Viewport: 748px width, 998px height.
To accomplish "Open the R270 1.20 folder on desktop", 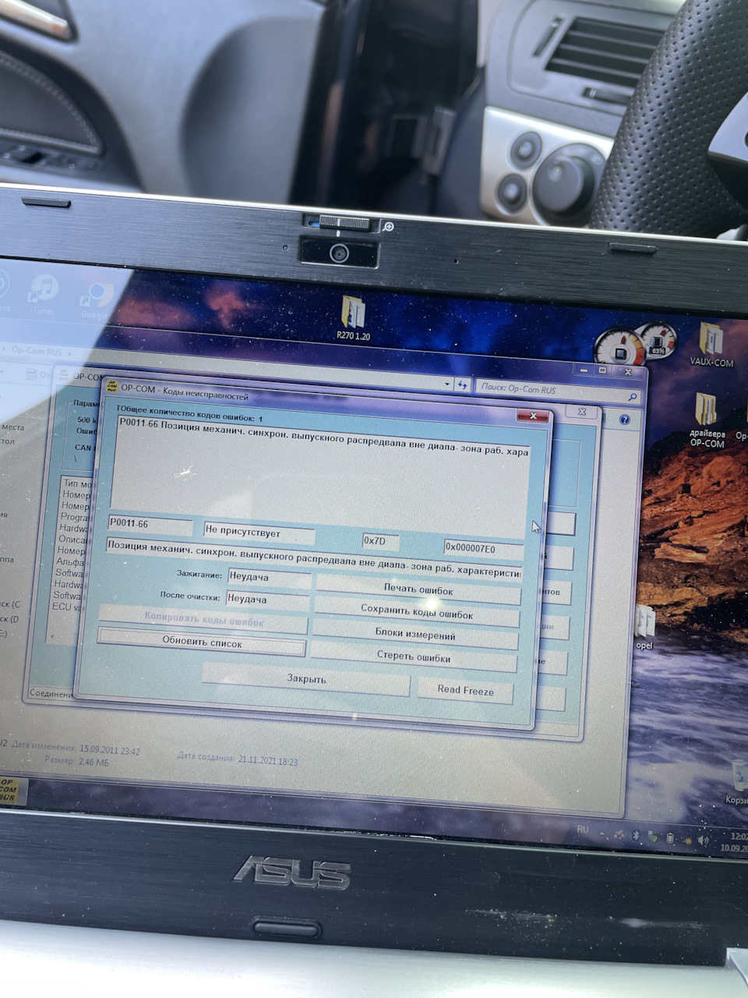I will (355, 320).
